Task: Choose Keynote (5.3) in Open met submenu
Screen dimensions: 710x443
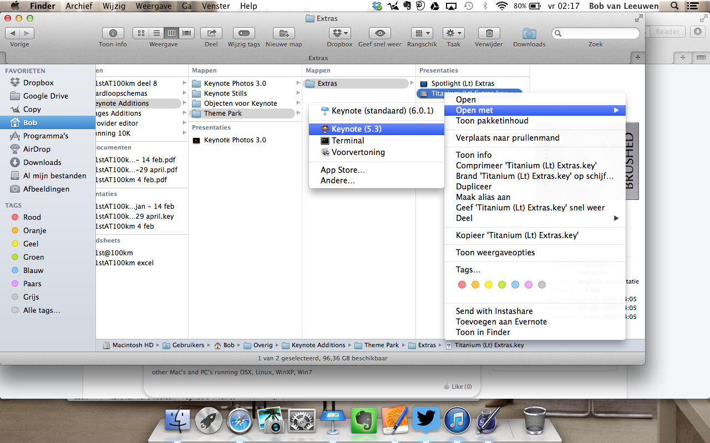Action: point(377,129)
